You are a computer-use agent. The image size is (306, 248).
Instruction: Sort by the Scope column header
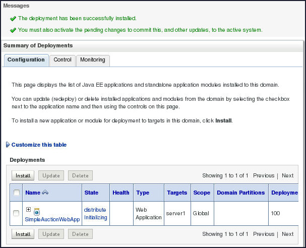coord(202,193)
